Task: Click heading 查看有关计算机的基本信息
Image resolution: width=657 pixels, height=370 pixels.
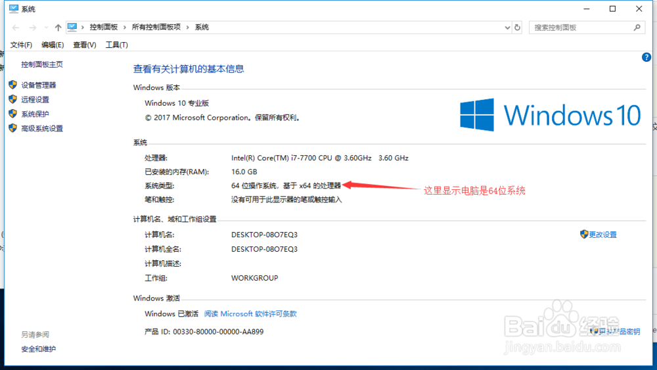Action: point(189,69)
